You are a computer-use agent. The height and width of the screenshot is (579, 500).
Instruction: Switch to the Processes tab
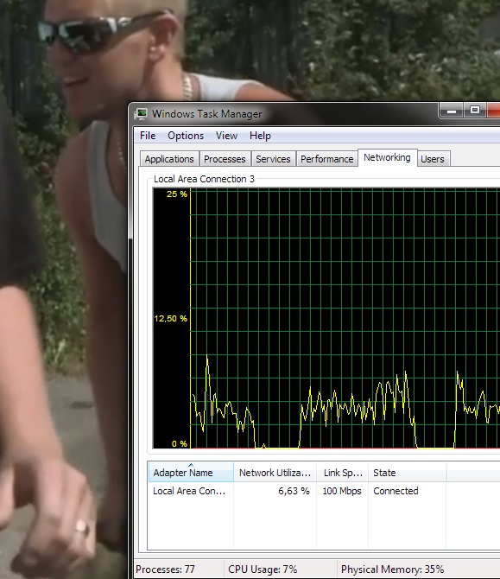(225, 159)
